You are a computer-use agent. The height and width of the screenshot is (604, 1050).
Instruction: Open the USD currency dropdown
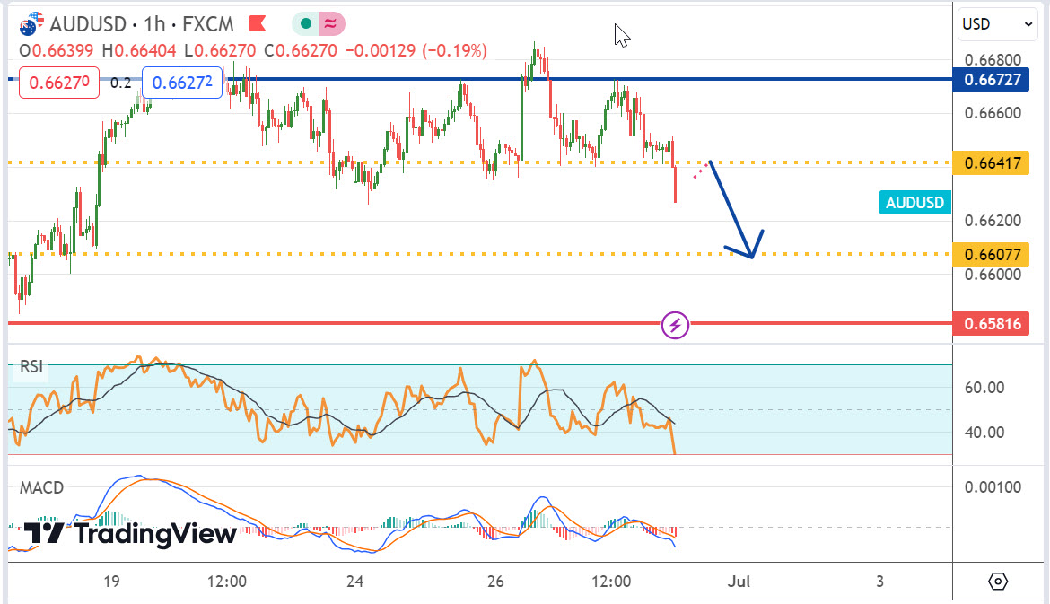997,24
